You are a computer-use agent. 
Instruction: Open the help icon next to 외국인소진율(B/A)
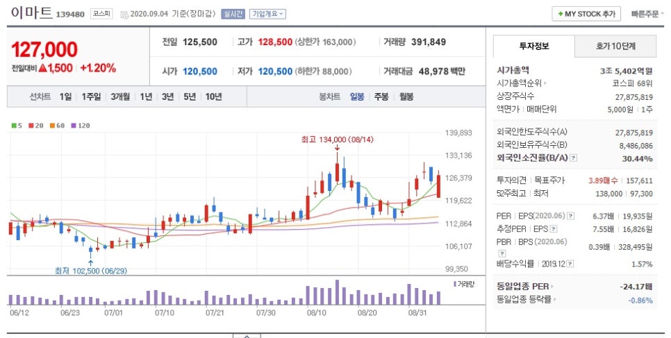[574, 158]
